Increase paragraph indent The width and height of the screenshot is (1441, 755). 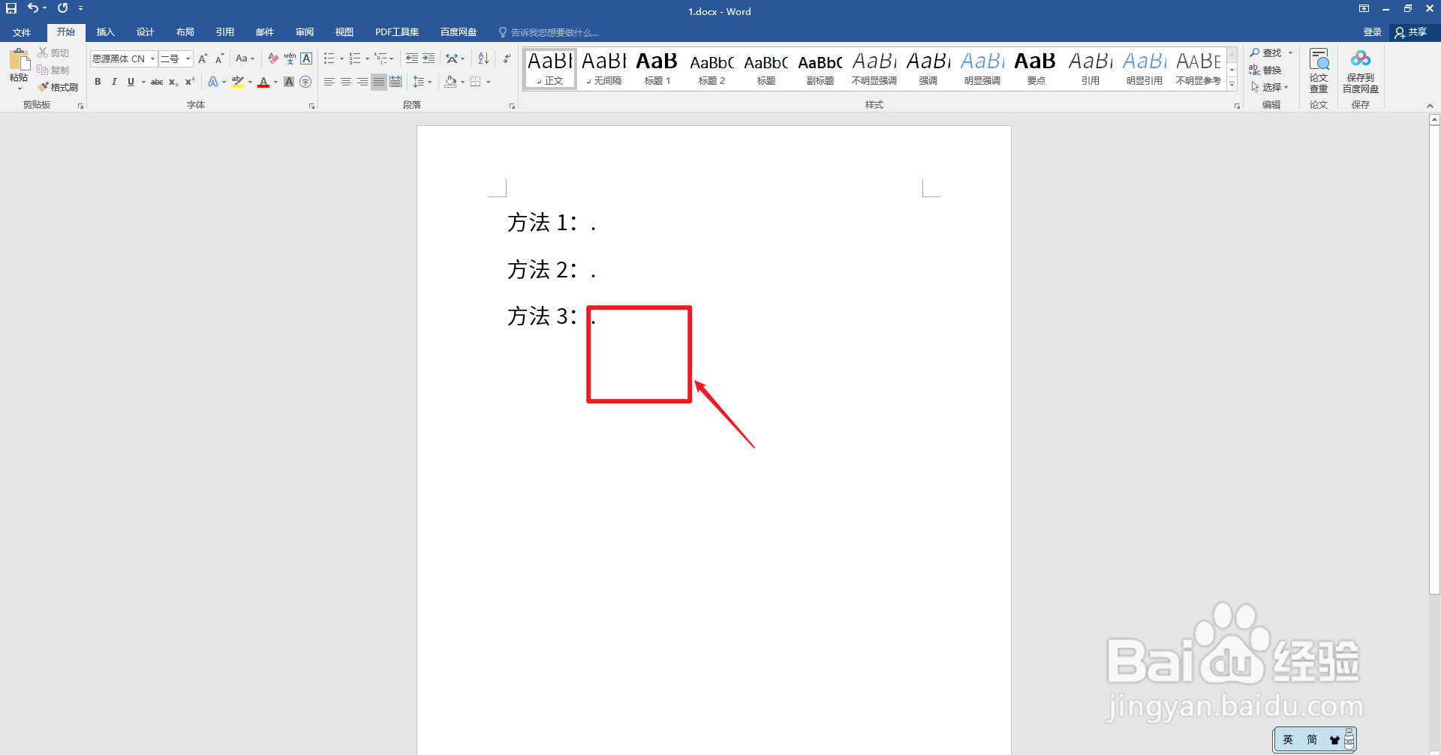tap(429, 58)
